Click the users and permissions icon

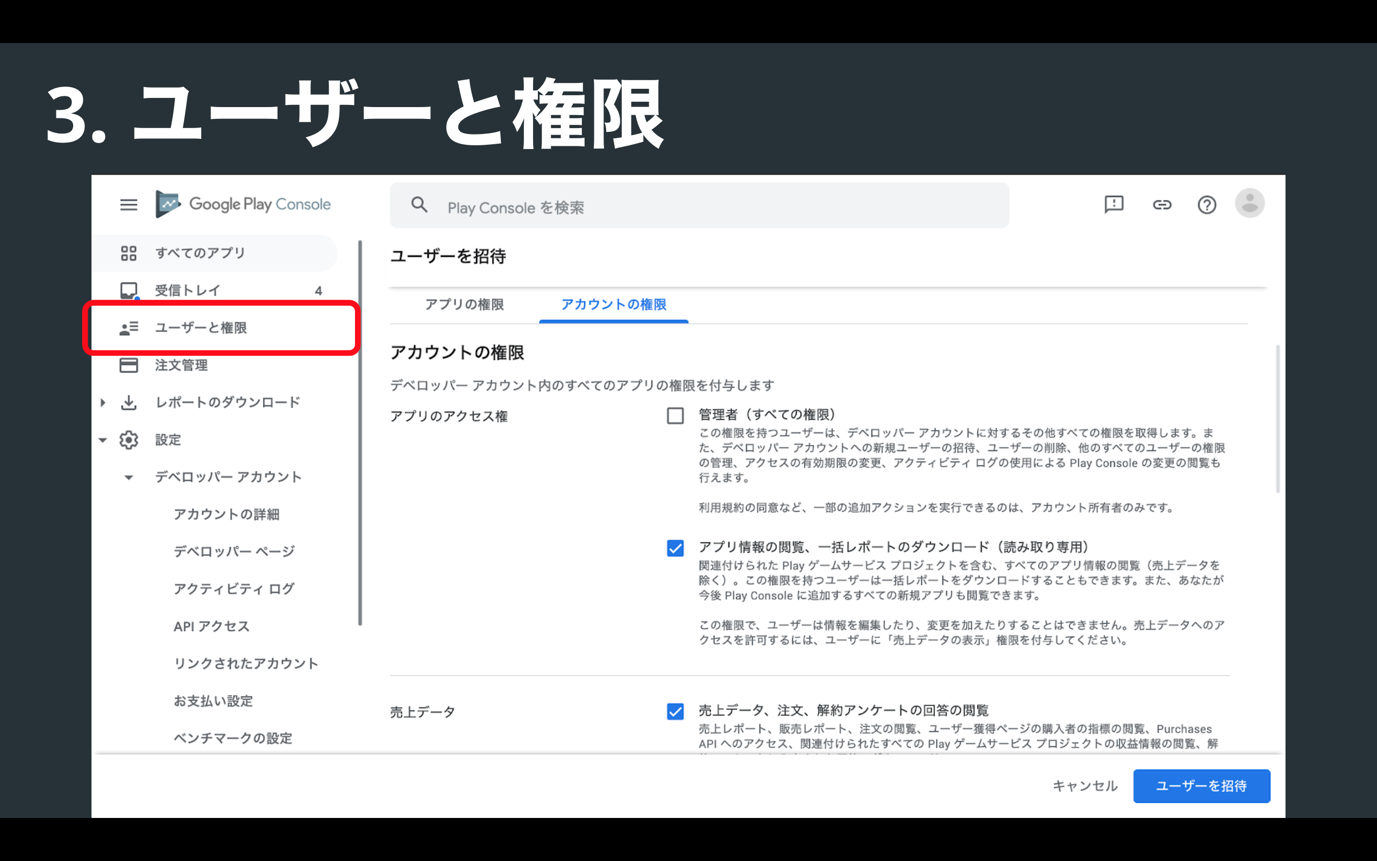(129, 328)
